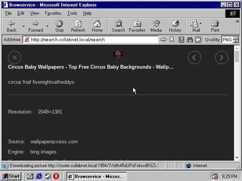
Task: Go forward with the Forward toolbar button
Action: pyautogui.click(x=36, y=26)
